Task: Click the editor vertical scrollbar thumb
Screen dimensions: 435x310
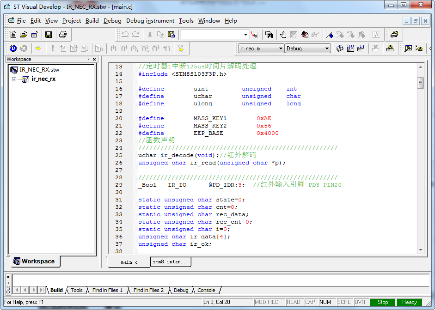Action: click(420, 83)
